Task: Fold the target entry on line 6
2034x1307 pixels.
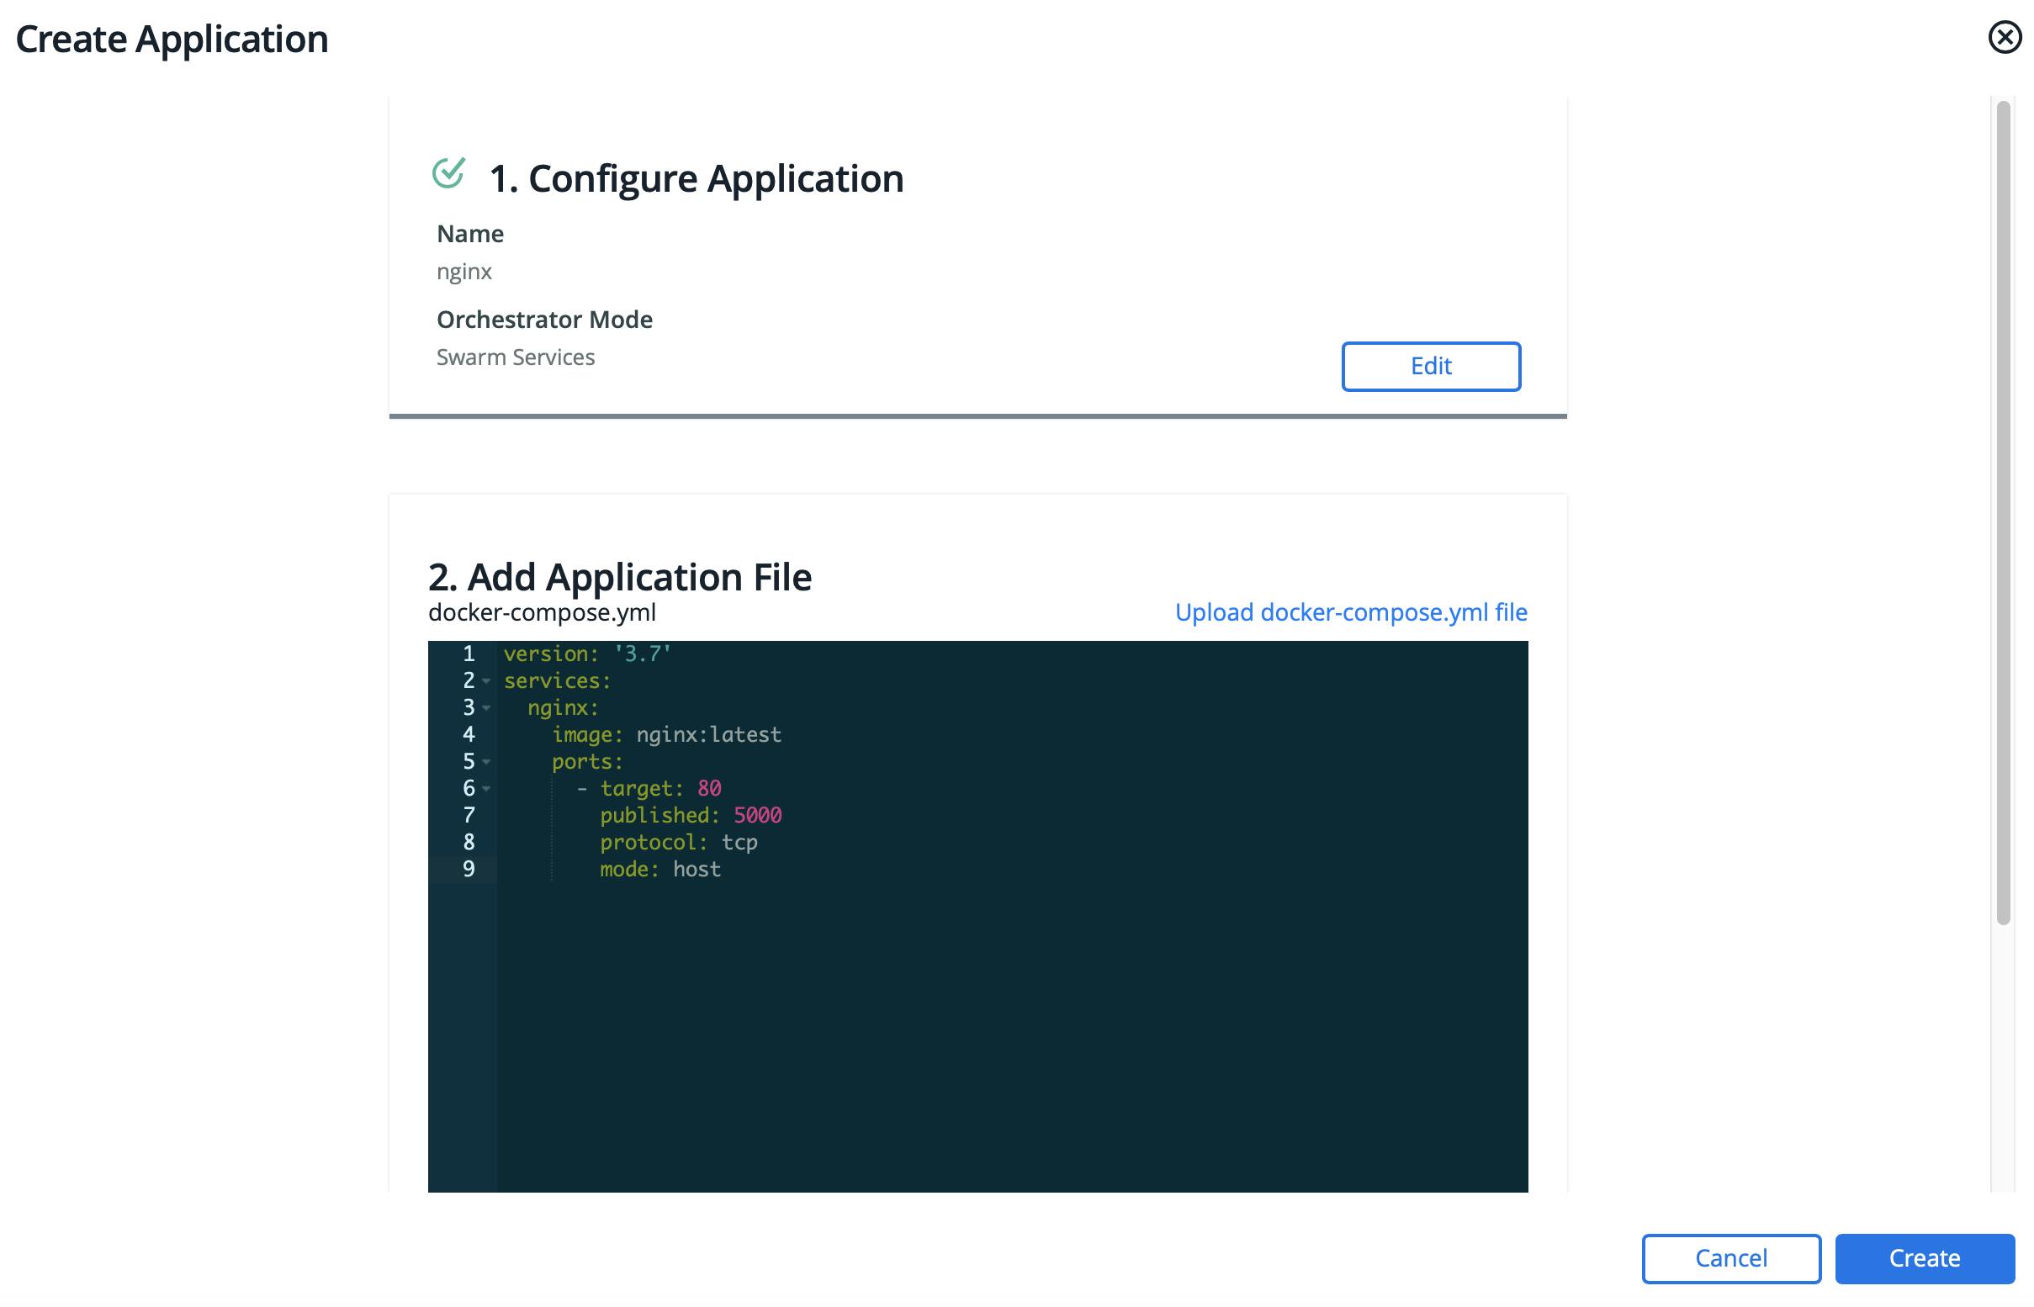Action: pos(486,788)
